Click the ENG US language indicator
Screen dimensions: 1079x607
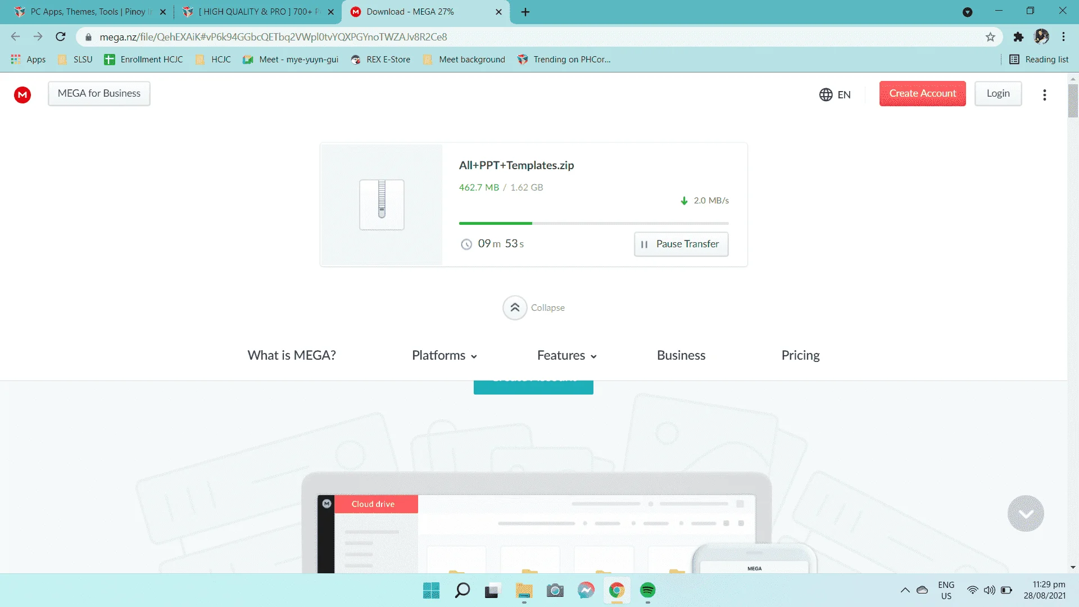[x=946, y=590]
